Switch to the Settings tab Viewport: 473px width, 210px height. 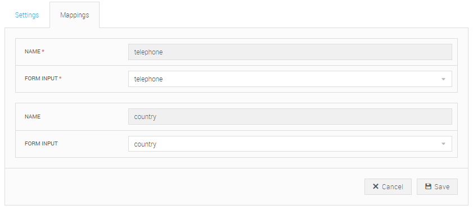click(27, 15)
